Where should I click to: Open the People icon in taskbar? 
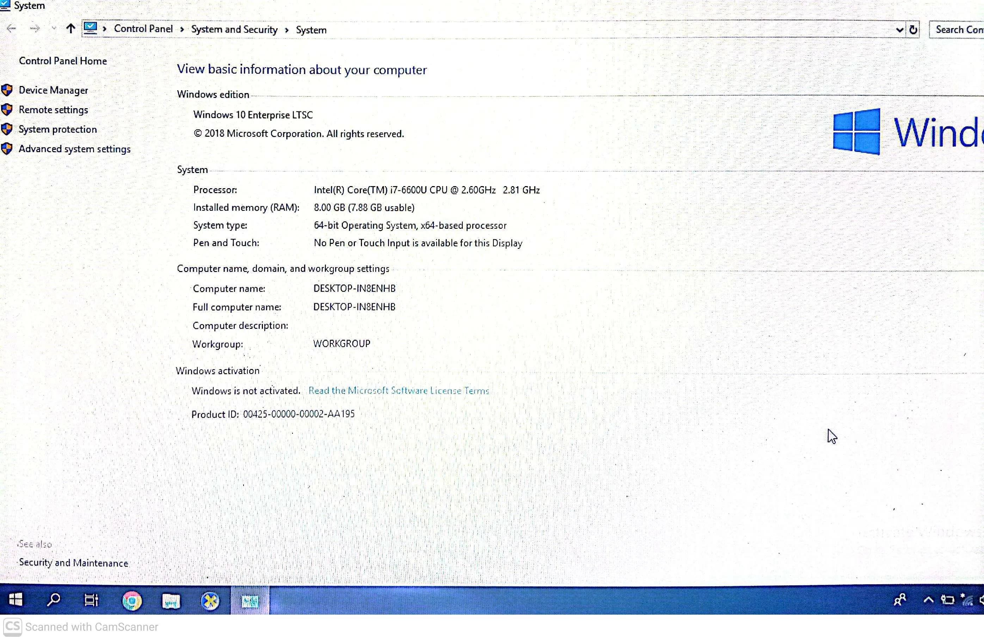900,600
